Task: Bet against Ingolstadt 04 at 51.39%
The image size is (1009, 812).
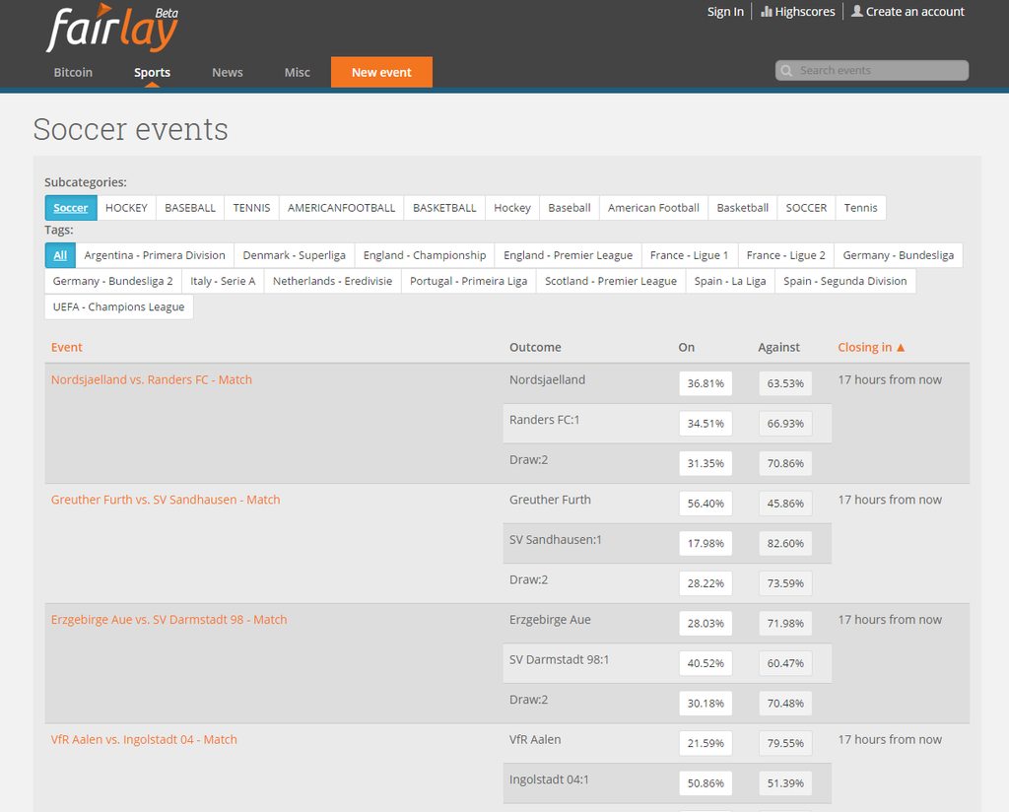Action: tap(785, 783)
